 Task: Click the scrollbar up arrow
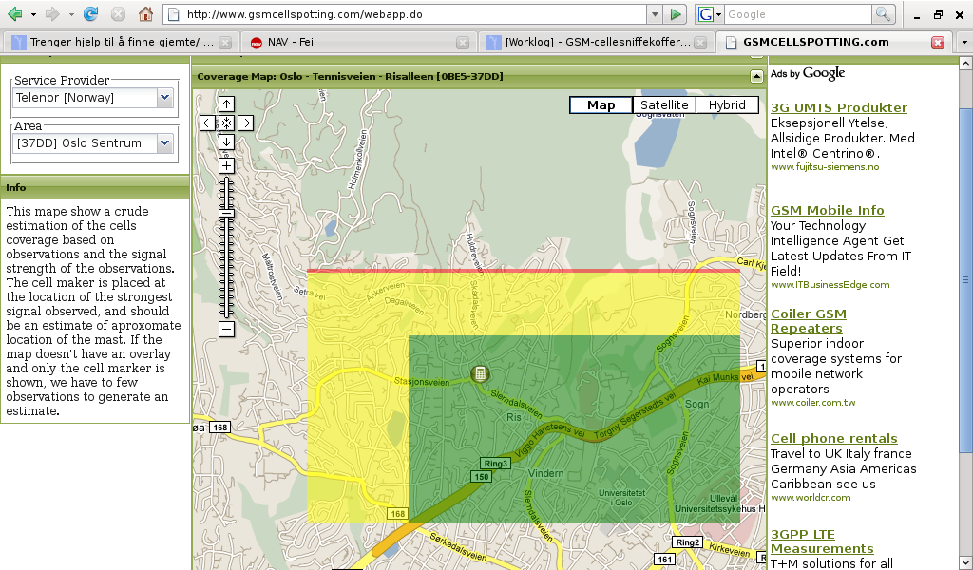click(965, 63)
